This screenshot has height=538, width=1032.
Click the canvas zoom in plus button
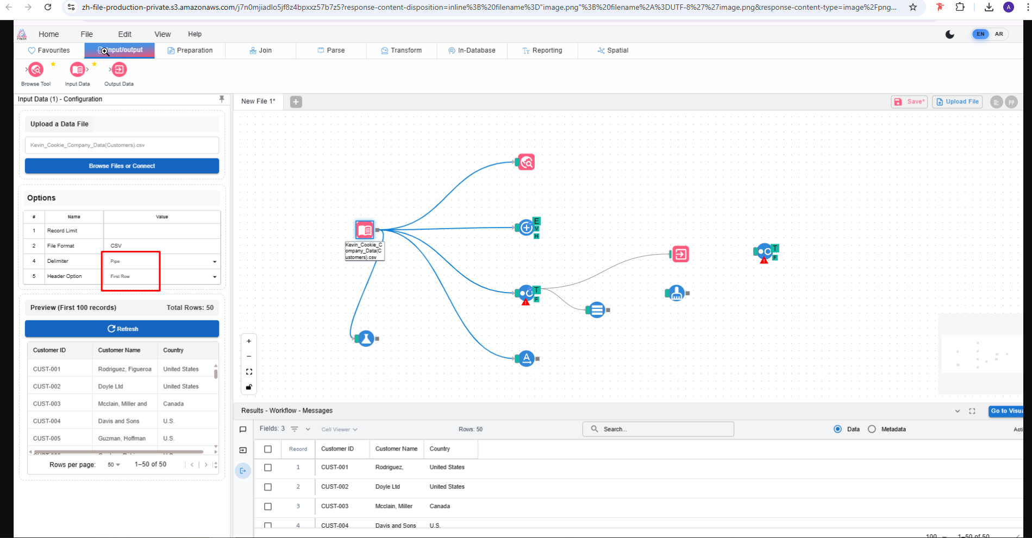click(x=249, y=341)
